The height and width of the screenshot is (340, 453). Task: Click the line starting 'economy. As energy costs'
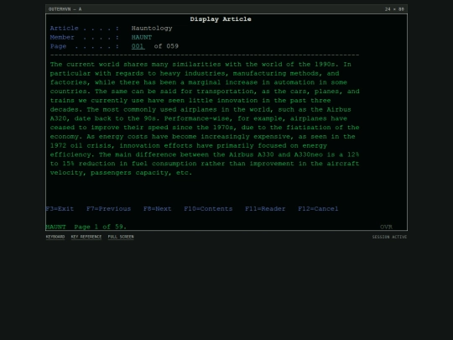click(x=202, y=137)
